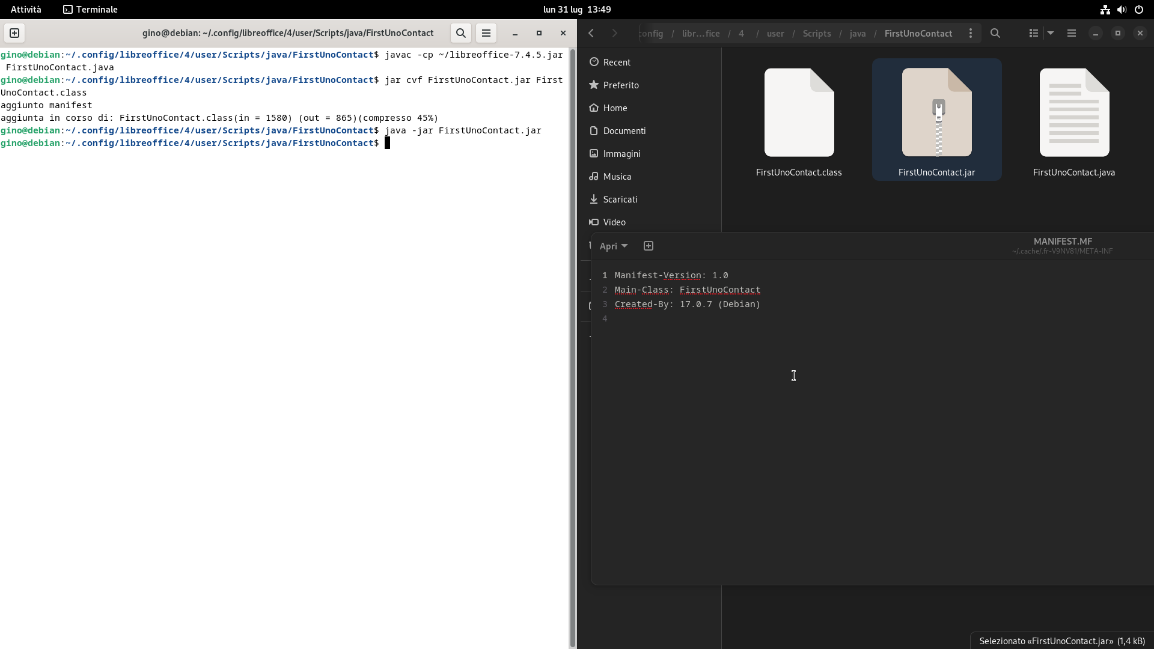The width and height of the screenshot is (1154, 649).
Task: Click the 'FirstUnoContact.class' file name
Action: (x=799, y=172)
